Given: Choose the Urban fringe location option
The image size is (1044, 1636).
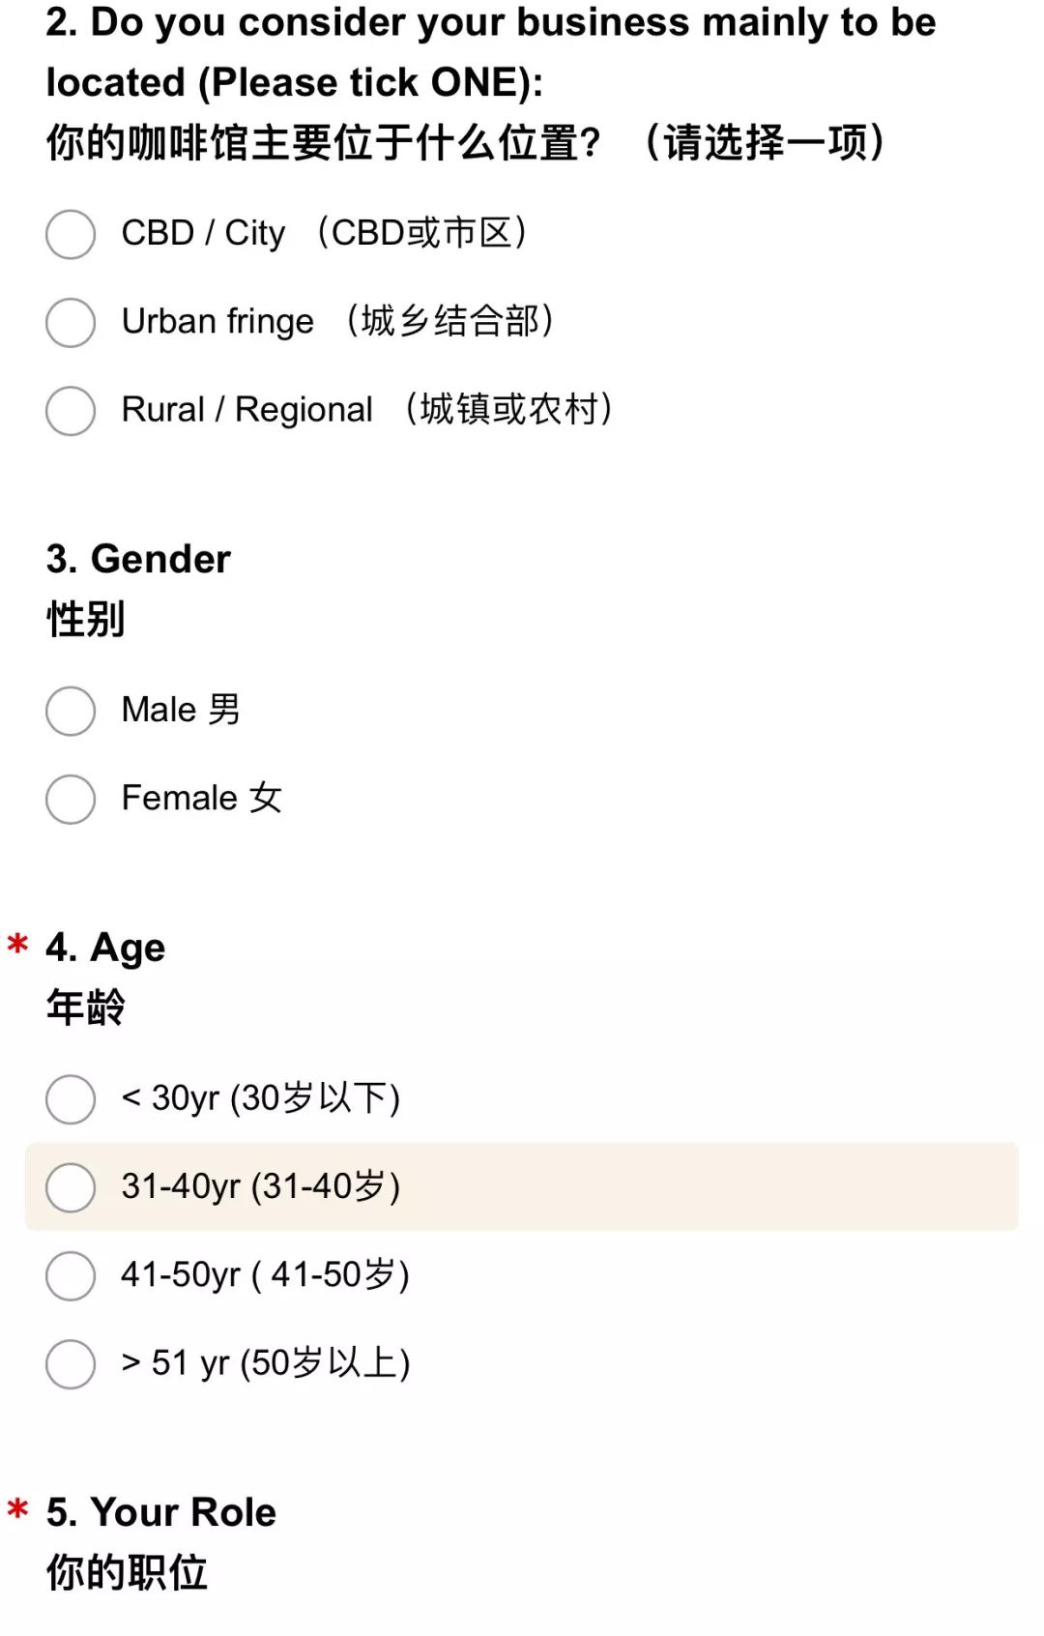Looking at the screenshot, I should tap(71, 322).
